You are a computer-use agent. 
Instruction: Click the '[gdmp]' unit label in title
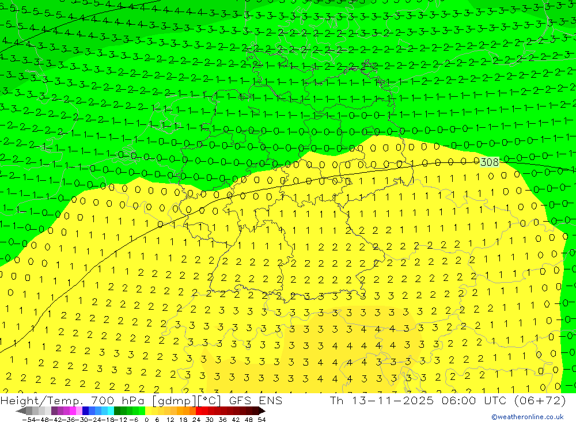(x=173, y=400)
